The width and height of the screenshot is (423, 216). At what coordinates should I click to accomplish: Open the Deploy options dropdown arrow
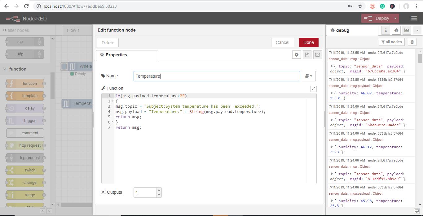(x=395, y=19)
